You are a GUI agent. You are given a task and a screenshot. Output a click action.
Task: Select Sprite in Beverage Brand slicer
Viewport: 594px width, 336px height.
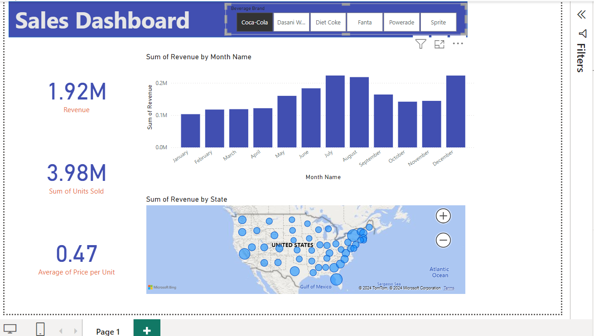[x=438, y=22]
